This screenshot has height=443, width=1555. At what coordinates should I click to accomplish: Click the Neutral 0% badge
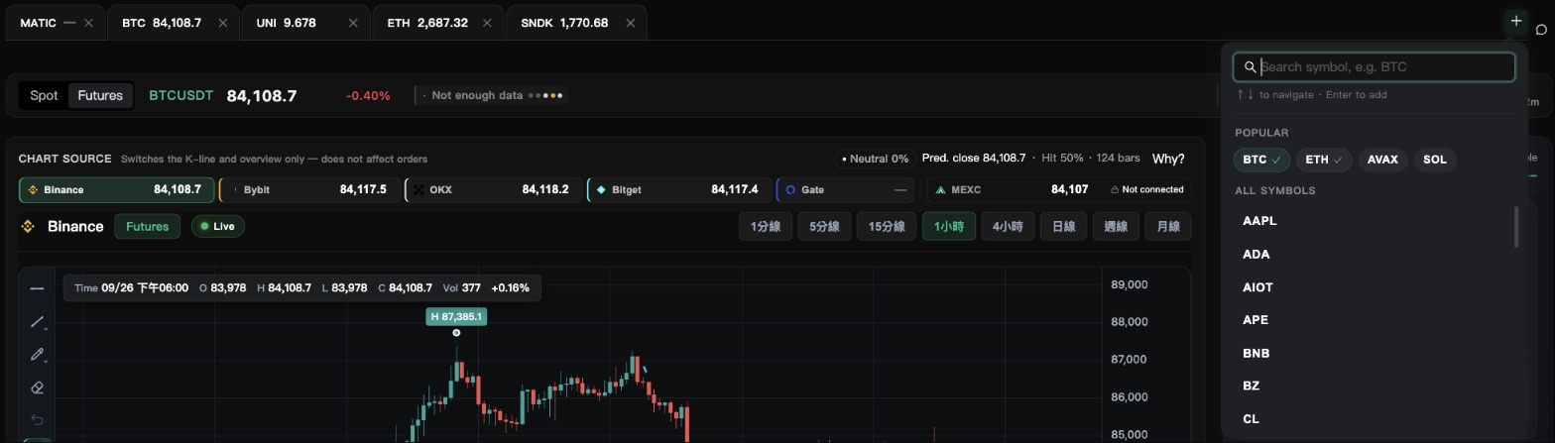coord(875,159)
